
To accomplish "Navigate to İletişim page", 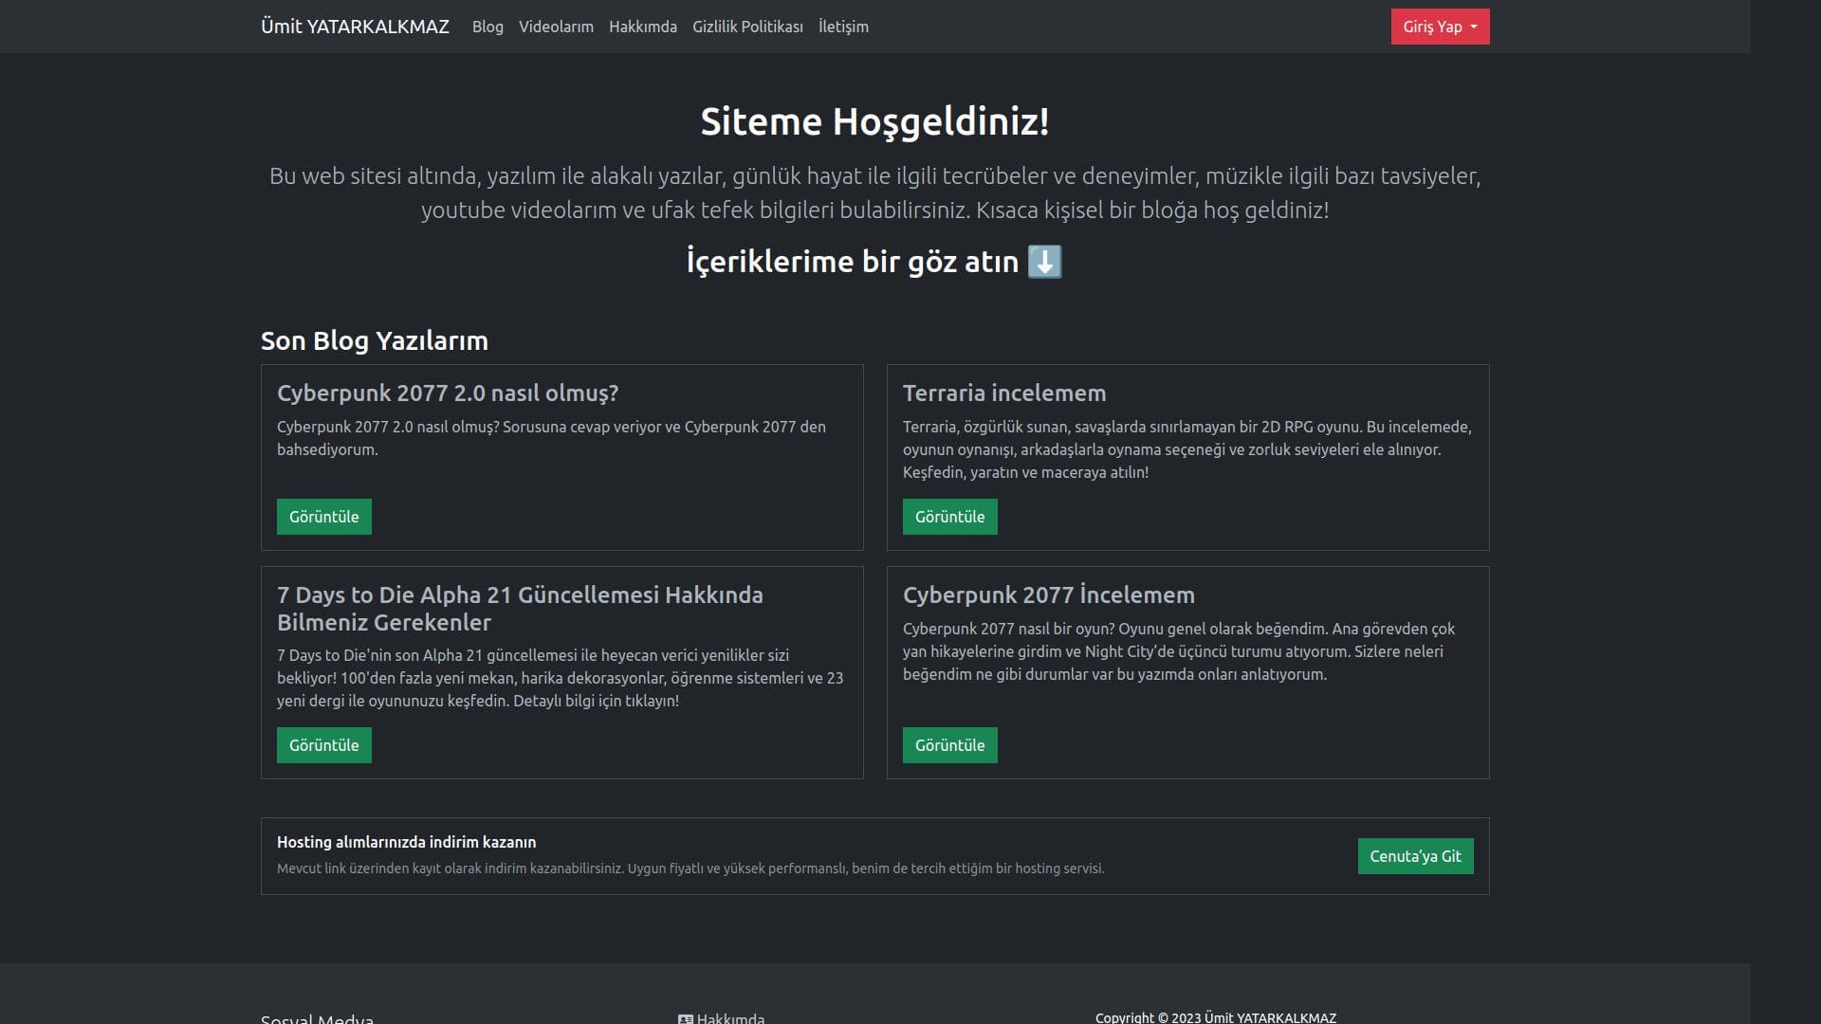I will coord(842,27).
